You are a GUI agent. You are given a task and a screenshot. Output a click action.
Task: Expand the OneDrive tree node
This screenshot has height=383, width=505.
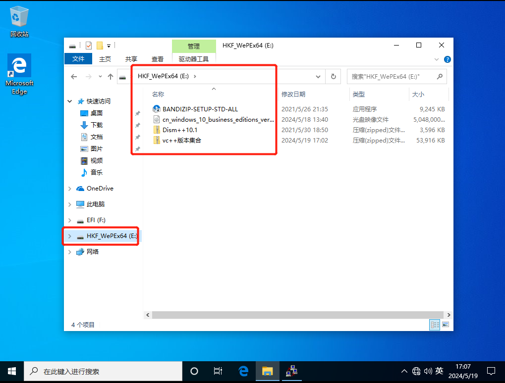(x=69, y=189)
